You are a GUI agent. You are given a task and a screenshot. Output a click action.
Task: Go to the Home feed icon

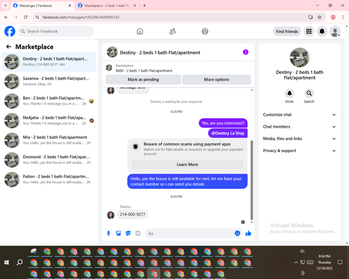[140, 31]
